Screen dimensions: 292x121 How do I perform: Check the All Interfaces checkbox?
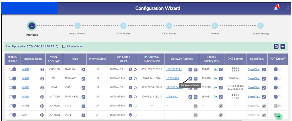[64, 47]
